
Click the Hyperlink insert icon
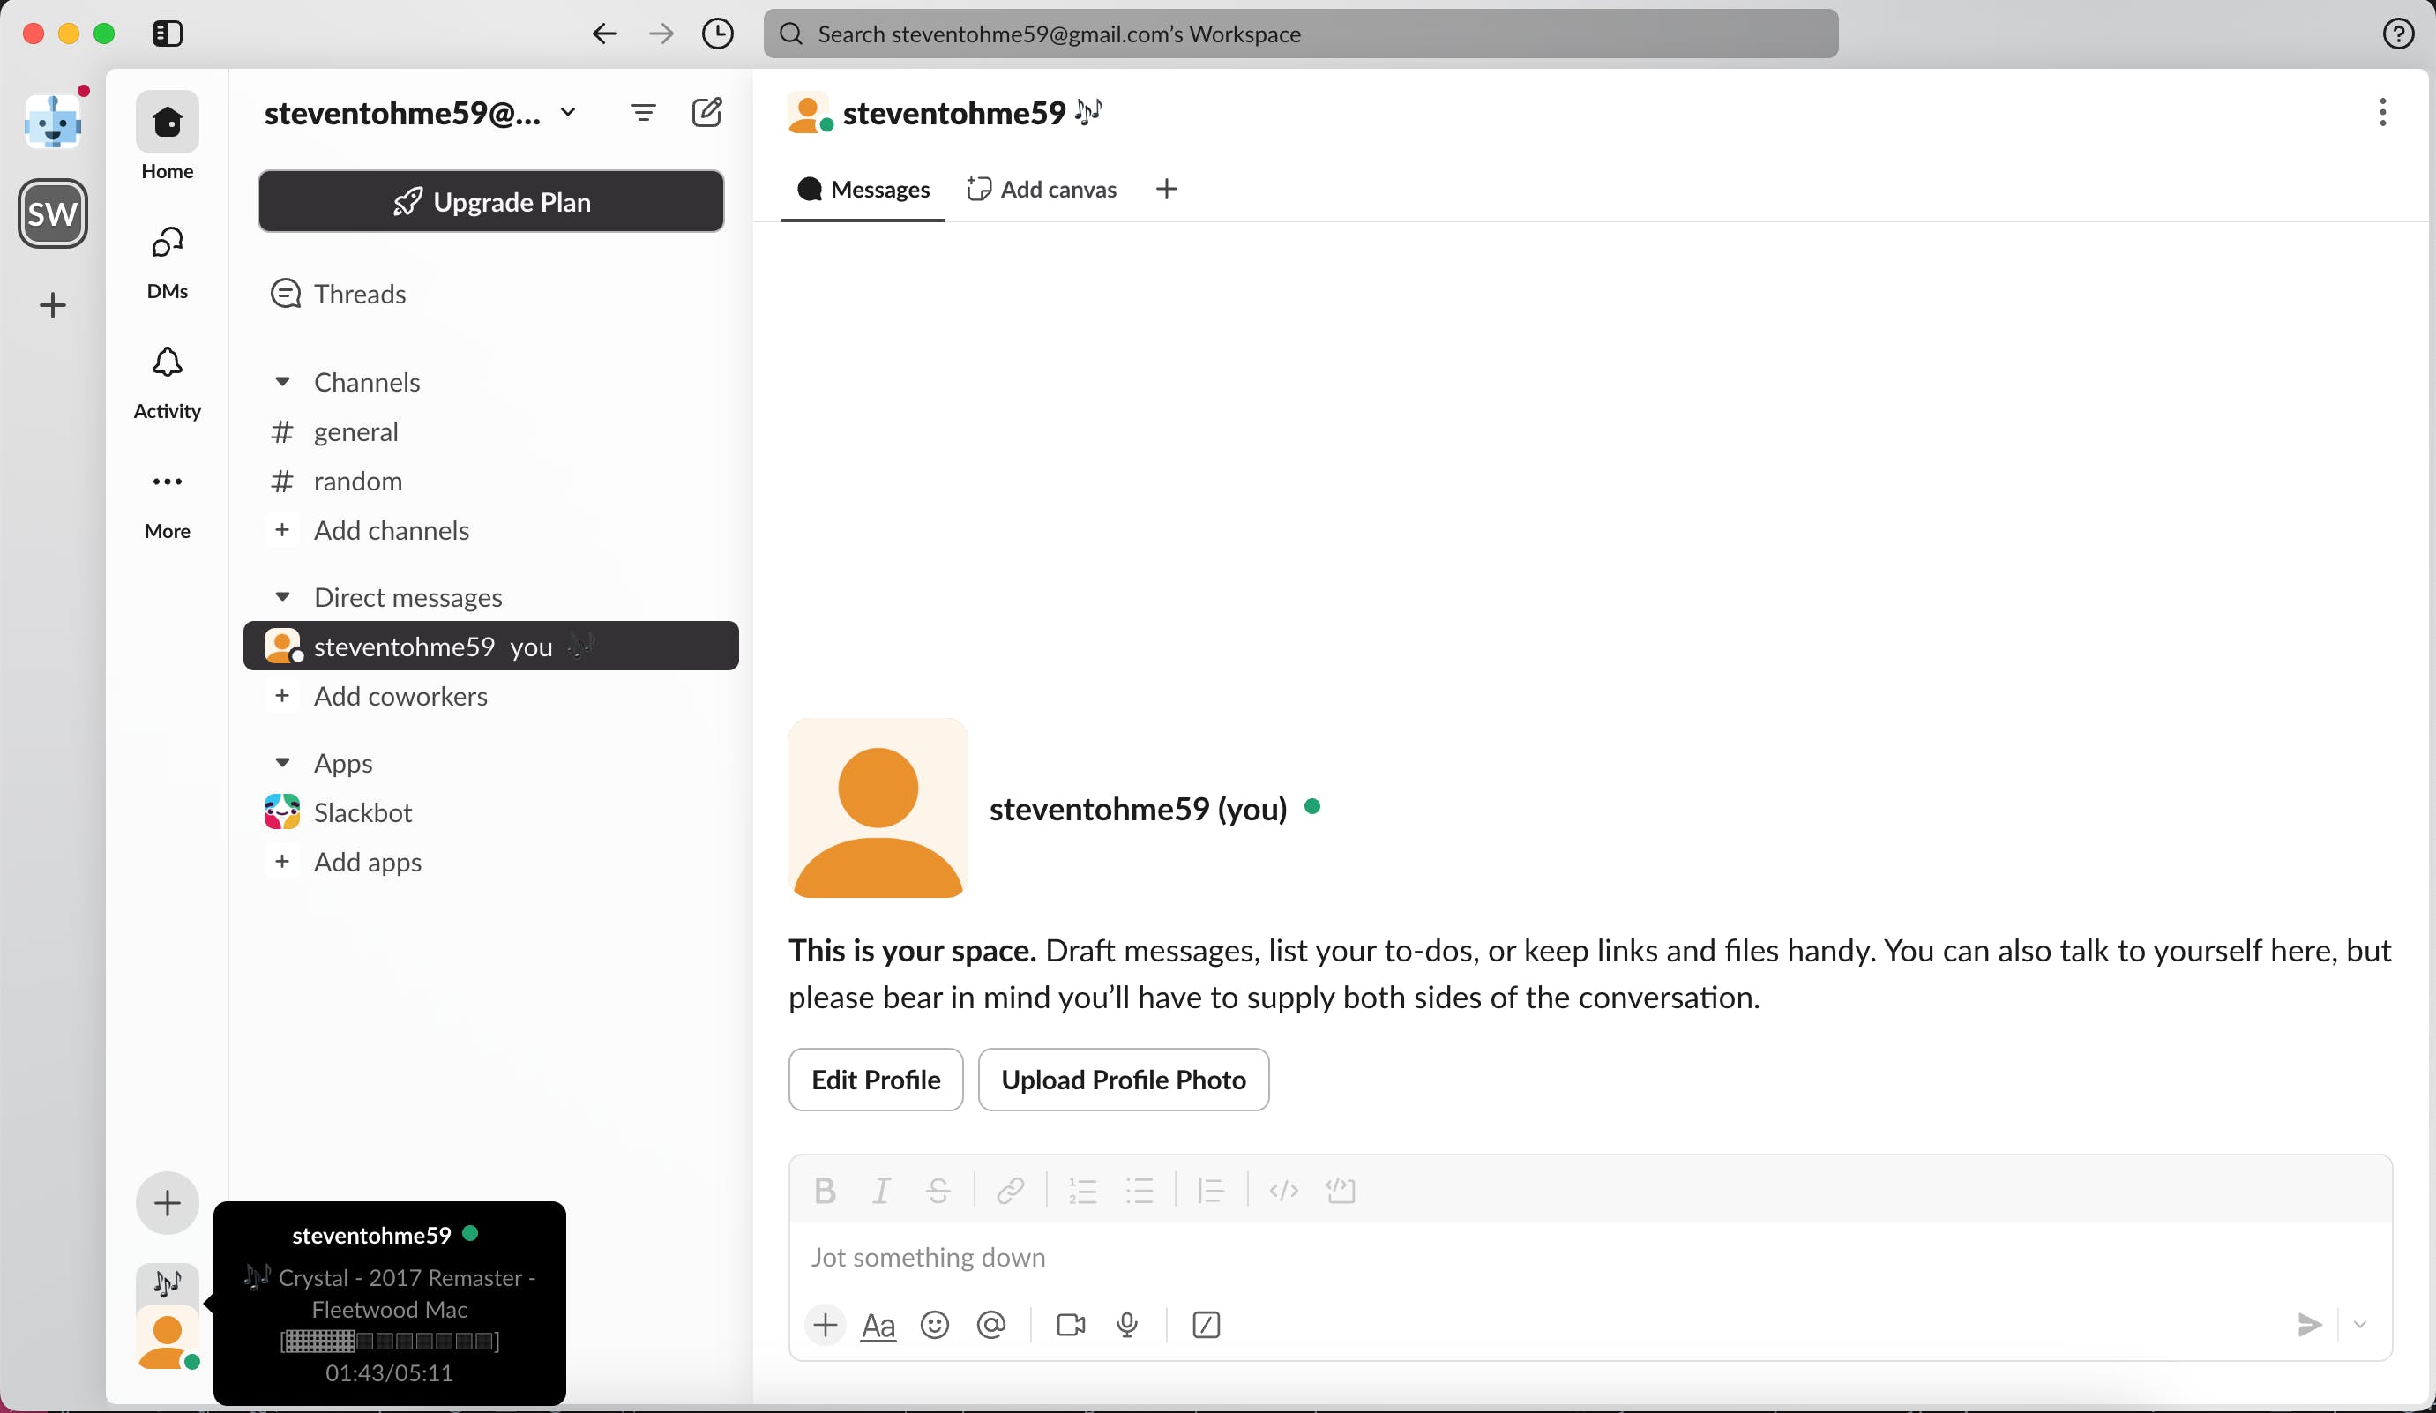1011,1191
